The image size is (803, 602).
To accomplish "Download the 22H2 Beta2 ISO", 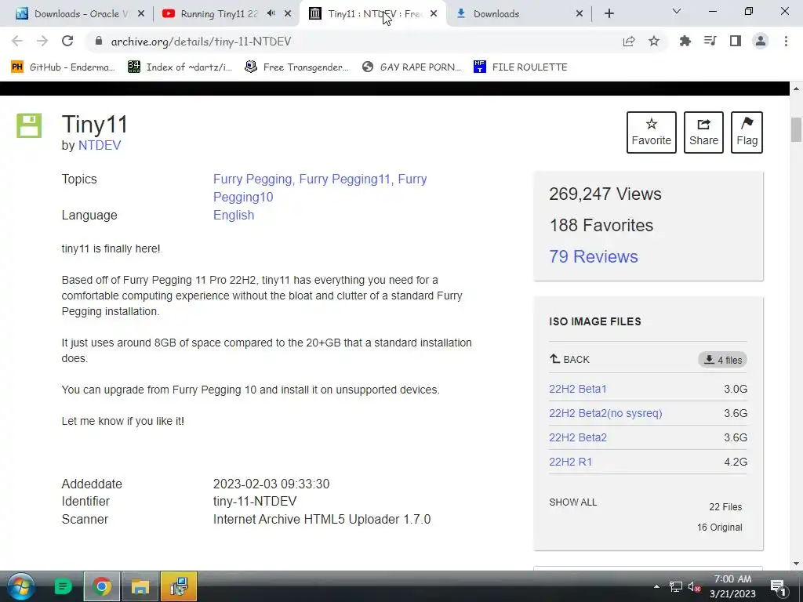I will pos(578,437).
